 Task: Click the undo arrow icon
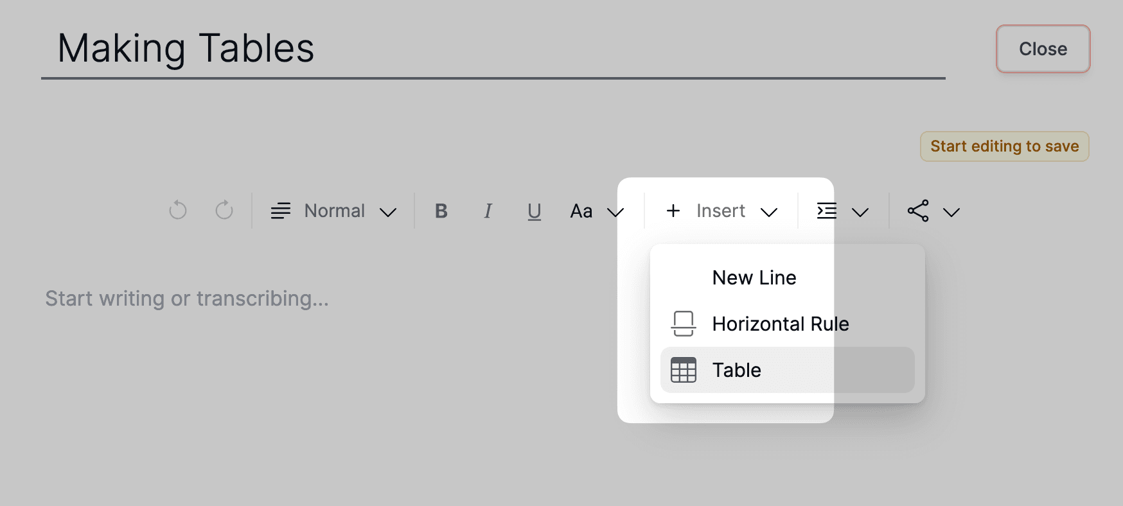178,211
